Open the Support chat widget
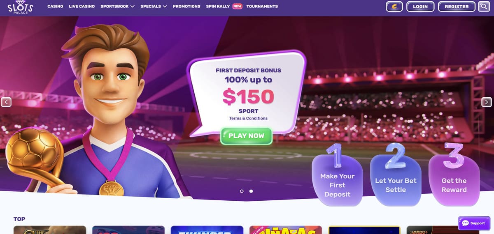This screenshot has height=234, width=494. point(473,223)
